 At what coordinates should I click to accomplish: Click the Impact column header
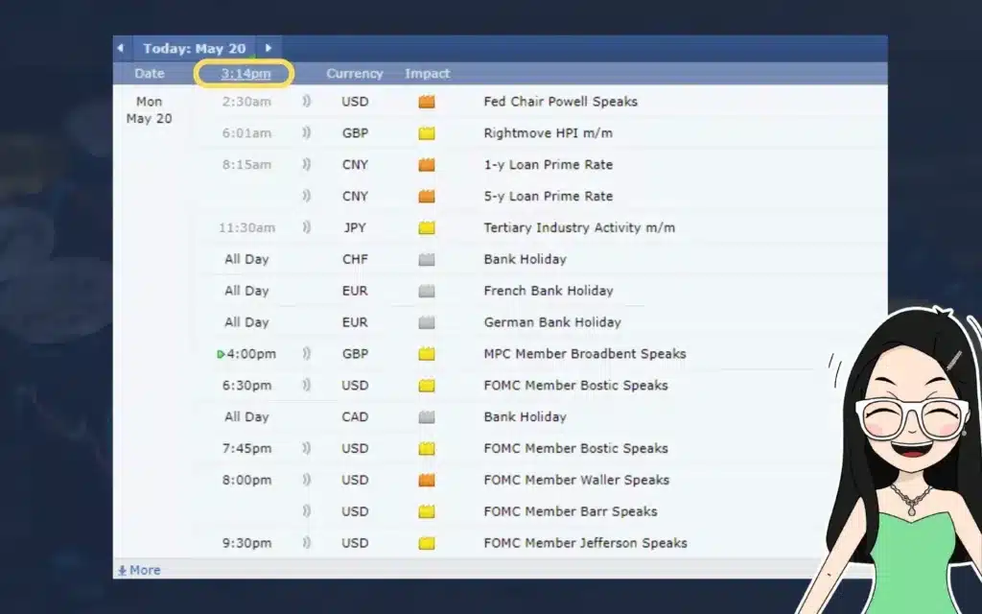coord(427,73)
